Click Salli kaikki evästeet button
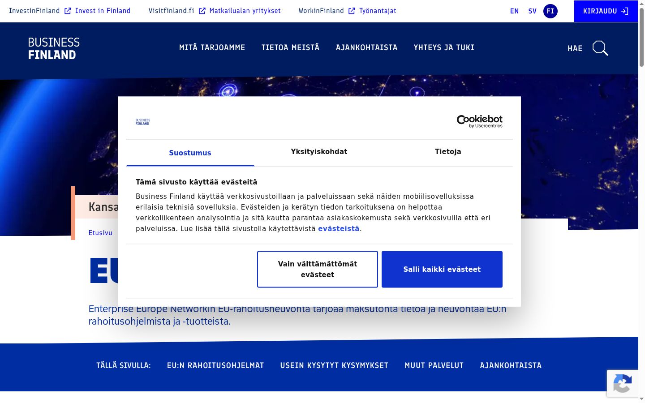645x403 pixels. coord(442,269)
